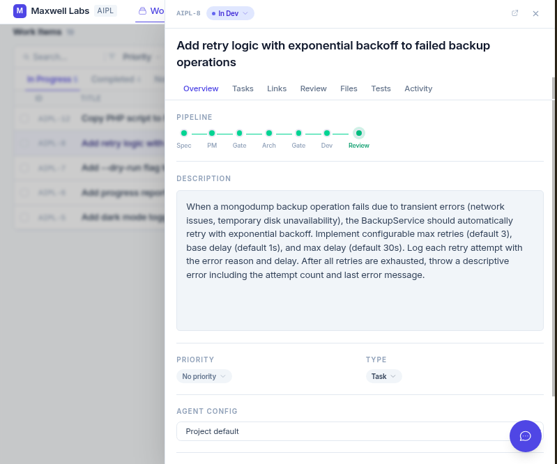This screenshot has width=557, height=464.
Task: Click the Maxwell Labs logo icon
Action: 20,11
